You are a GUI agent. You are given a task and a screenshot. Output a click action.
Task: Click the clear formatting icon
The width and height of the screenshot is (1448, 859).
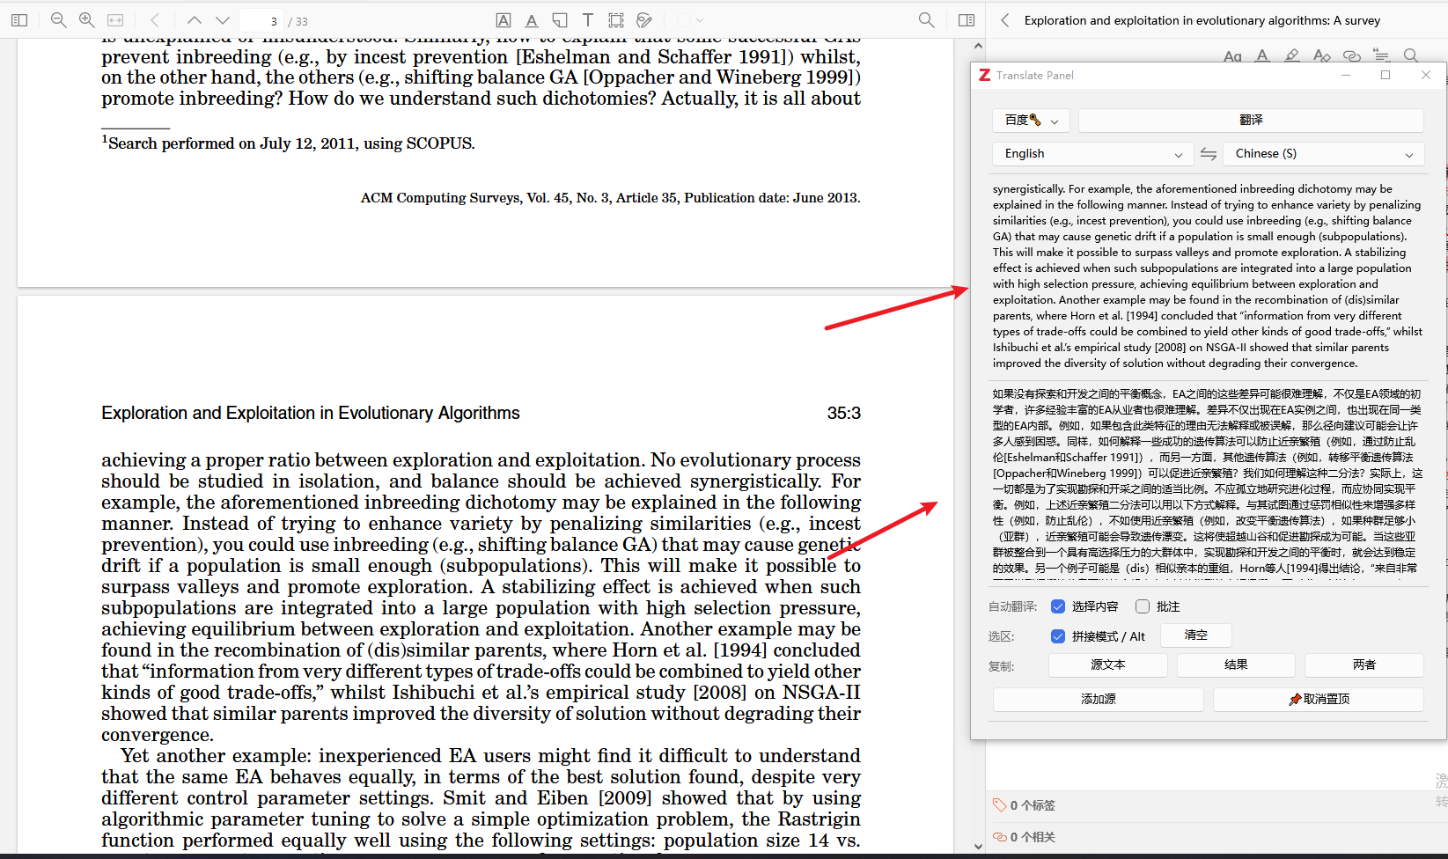click(x=1321, y=56)
